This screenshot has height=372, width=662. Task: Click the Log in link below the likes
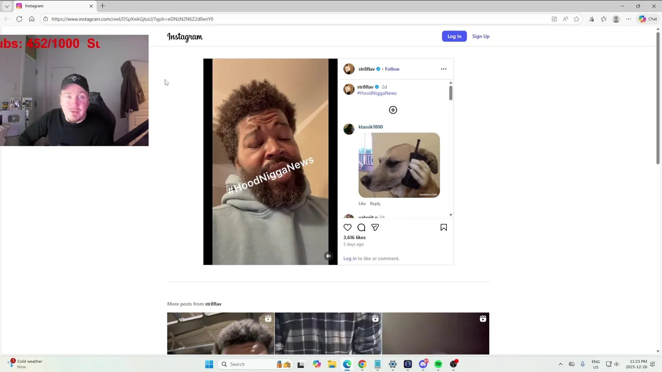tap(350, 258)
